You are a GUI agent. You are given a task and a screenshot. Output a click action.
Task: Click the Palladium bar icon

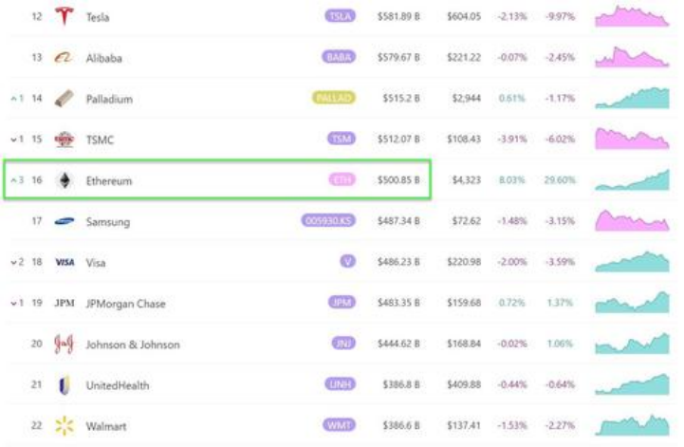click(x=65, y=99)
